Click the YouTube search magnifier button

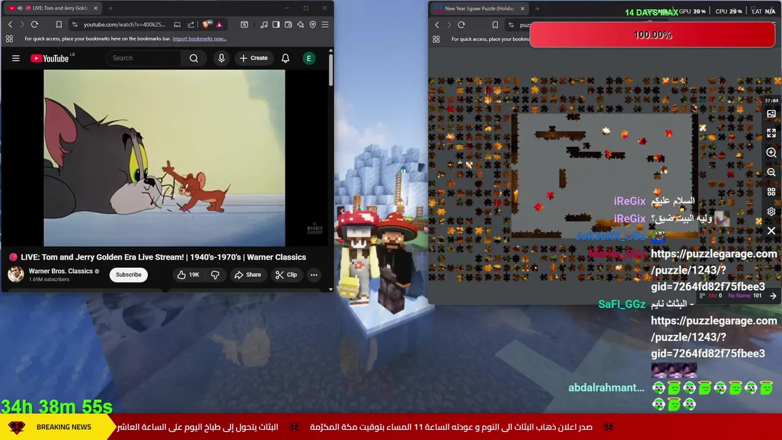click(x=194, y=58)
